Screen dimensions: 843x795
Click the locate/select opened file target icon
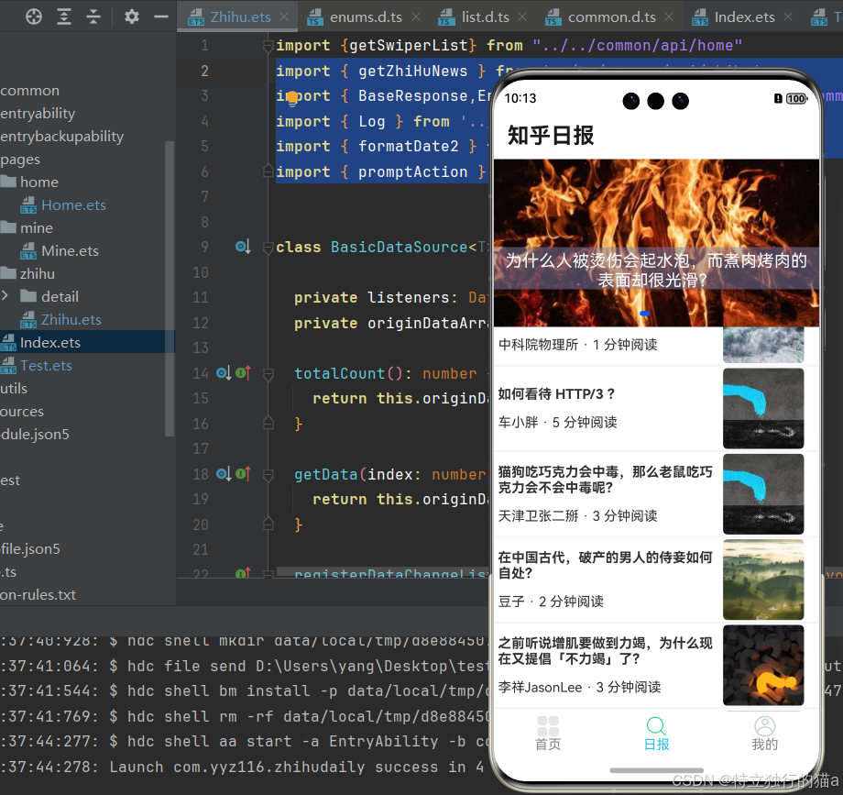point(33,17)
